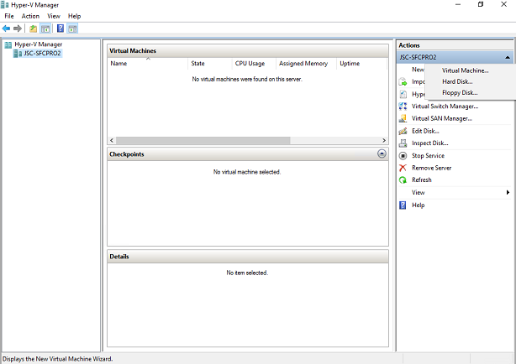Click the scroll left arrow in Virtual Machines
The image size is (516, 364).
(x=112, y=141)
